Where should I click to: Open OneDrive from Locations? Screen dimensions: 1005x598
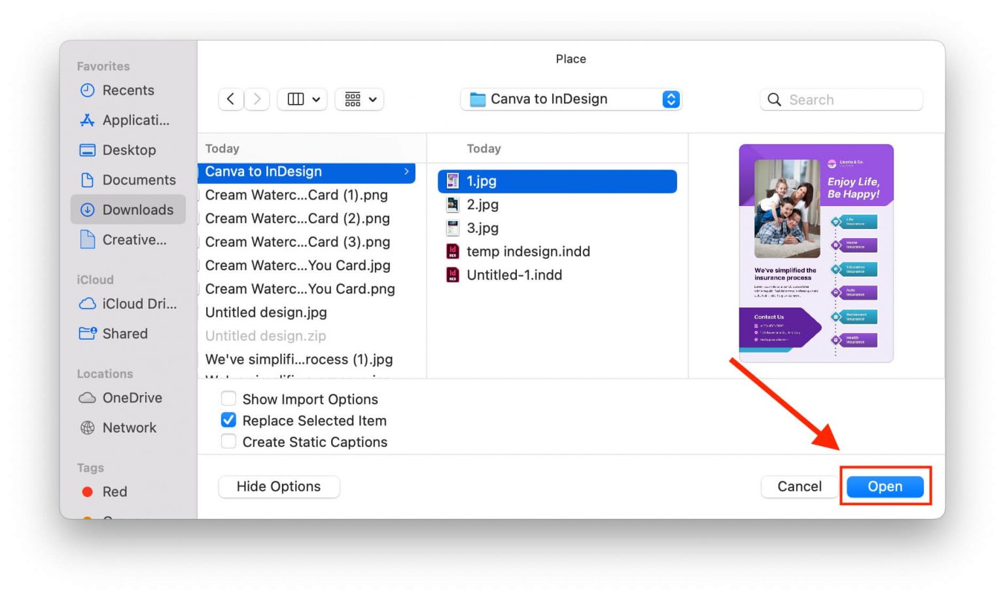coord(132,398)
